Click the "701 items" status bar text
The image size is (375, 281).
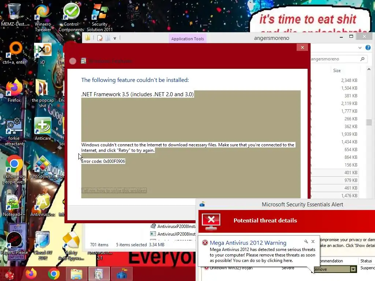pyautogui.click(x=99, y=245)
